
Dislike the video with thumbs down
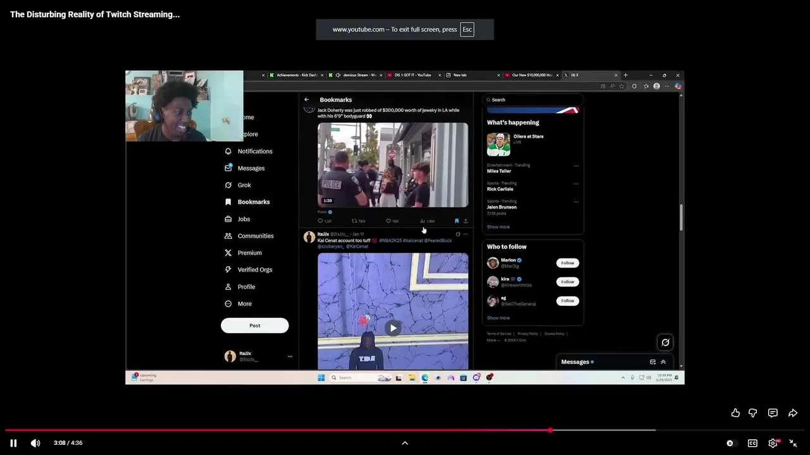click(x=753, y=413)
